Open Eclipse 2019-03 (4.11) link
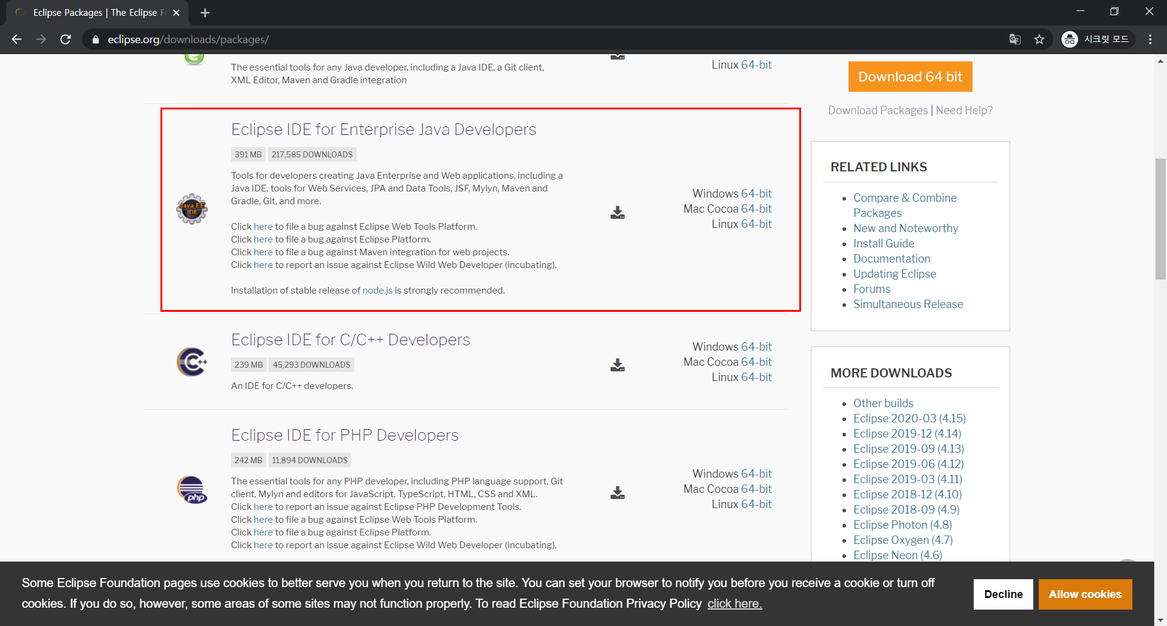 click(x=908, y=480)
